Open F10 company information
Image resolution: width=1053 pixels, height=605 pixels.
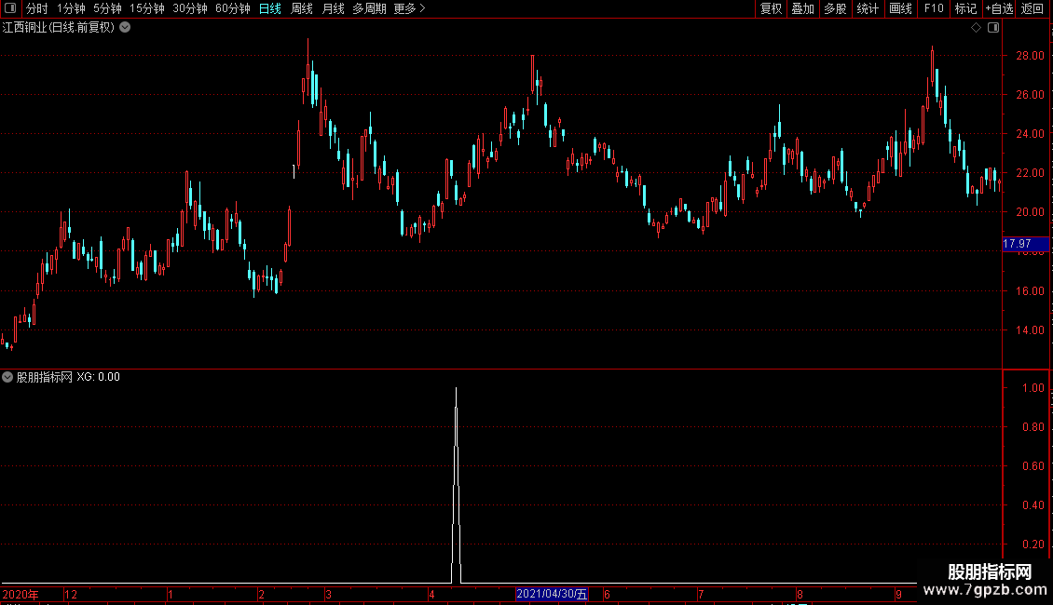(934, 8)
